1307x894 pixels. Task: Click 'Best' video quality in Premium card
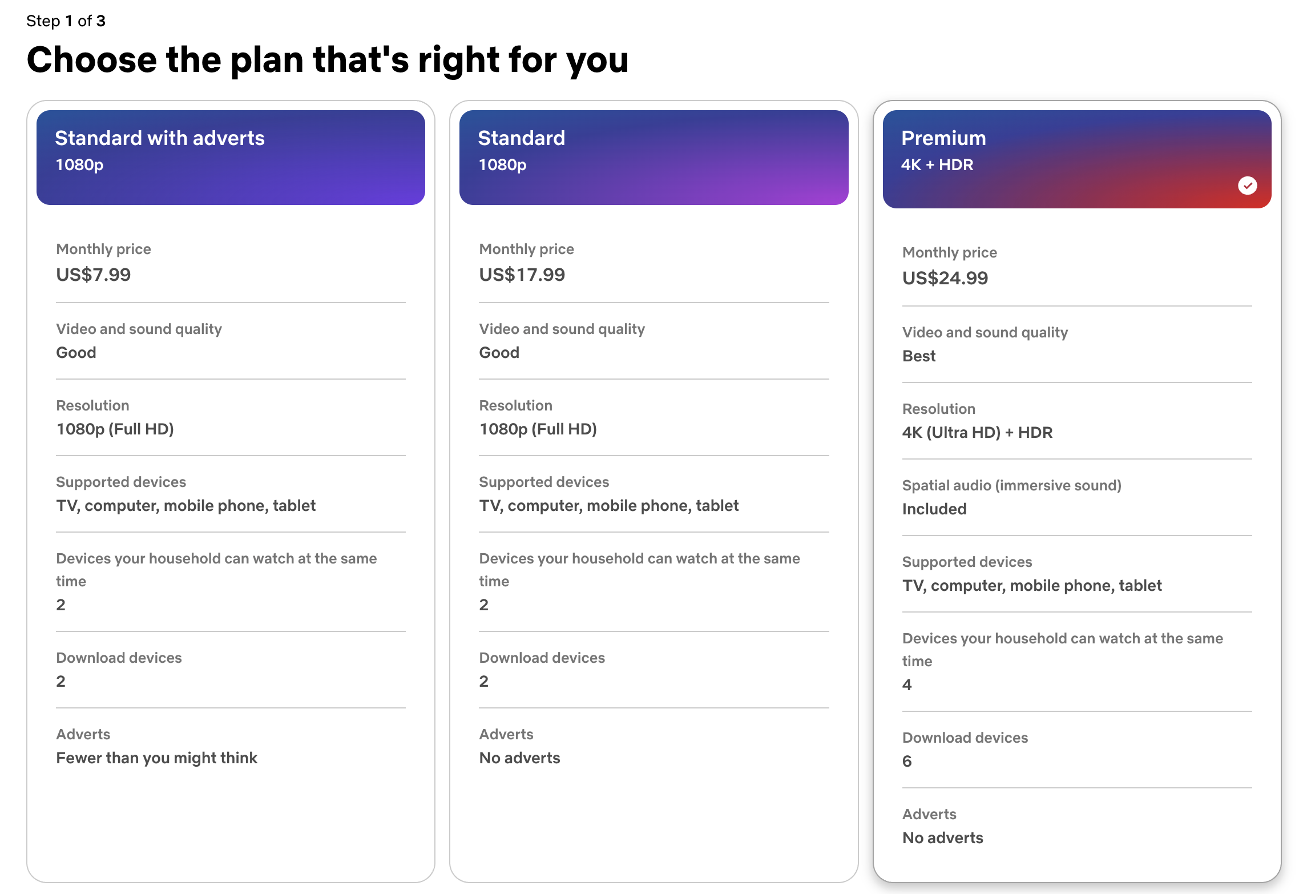point(918,356)
